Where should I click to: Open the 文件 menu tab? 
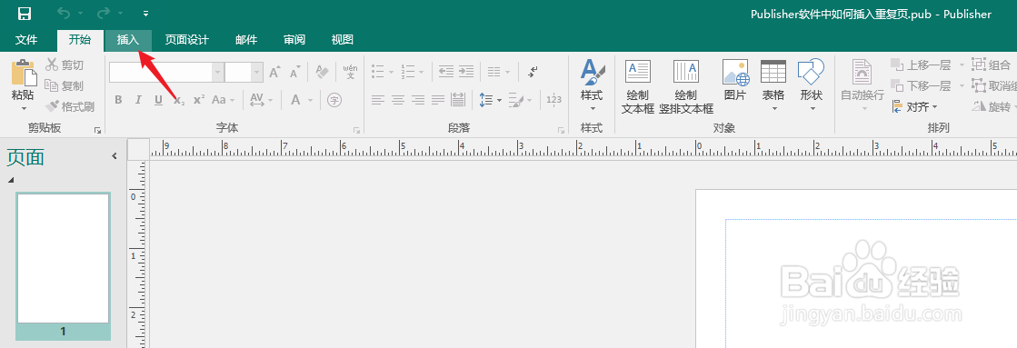pyautogui.click(x=26, y=40)
